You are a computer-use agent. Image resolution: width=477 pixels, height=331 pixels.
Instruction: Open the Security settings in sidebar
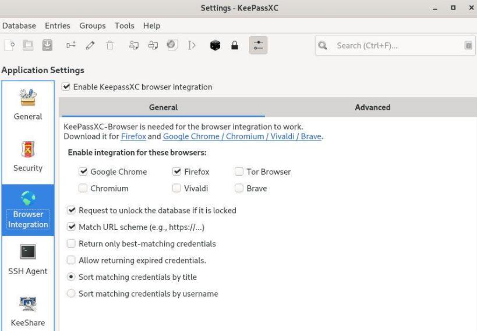point(28,157)
